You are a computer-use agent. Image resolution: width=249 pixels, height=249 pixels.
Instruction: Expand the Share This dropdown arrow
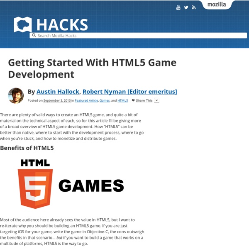156,100
